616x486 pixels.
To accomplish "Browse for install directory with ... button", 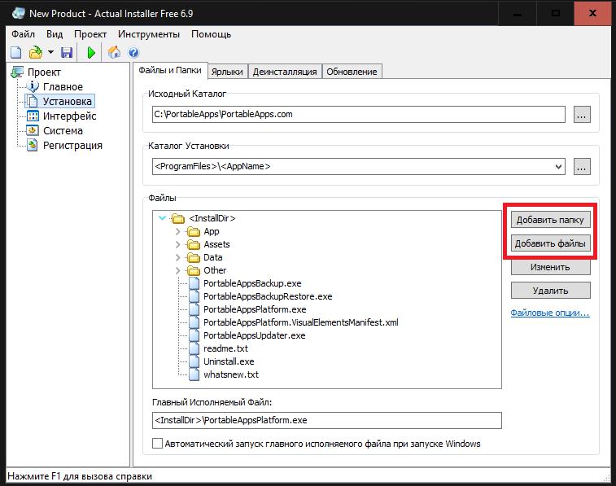I will click(x=582, y=167).
